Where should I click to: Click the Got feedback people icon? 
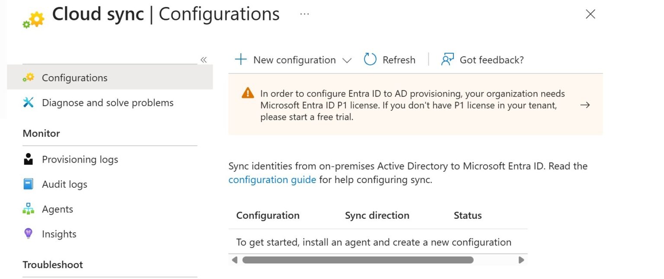click(x=447, y=59)
